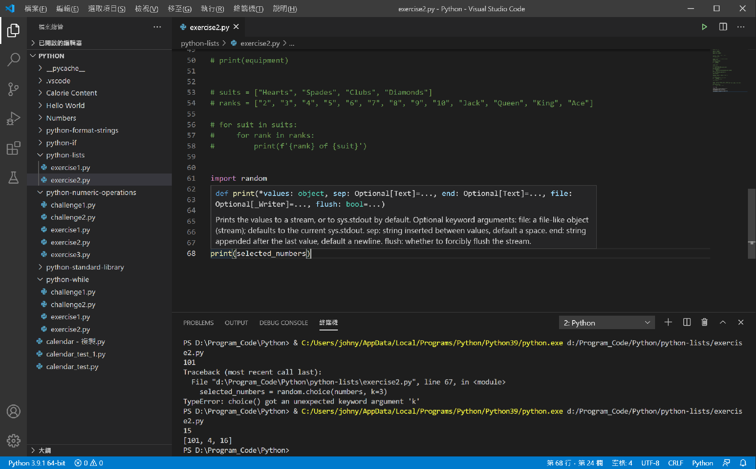This screenshot has height=469, width=756.
Task: Split the editor using the split icon
Action: point(722,26)
